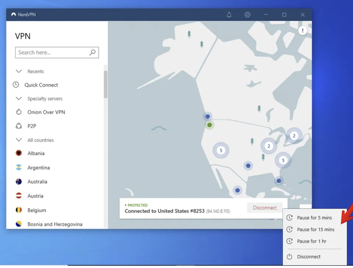Open settings via the gear icon
The height and width of the screenshot is (268, 353).
[x=247, y=15]
